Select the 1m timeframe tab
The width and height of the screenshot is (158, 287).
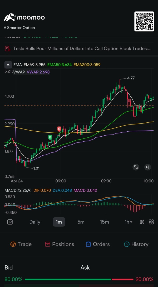pos(59,222)
